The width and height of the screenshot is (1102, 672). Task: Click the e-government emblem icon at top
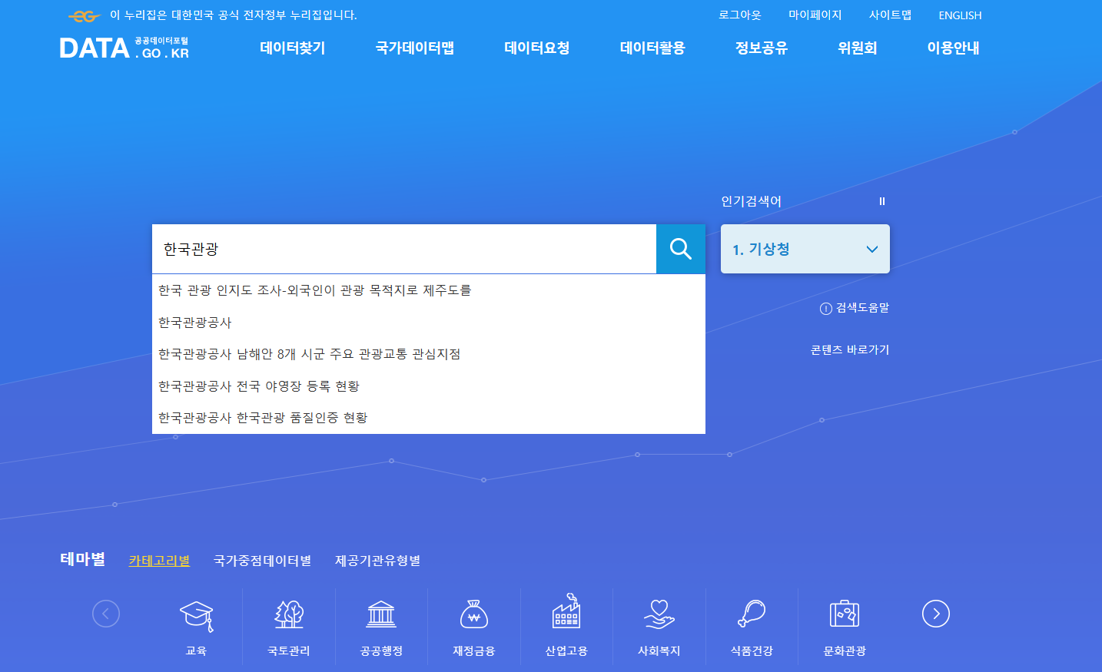click(x=85, y=15)
